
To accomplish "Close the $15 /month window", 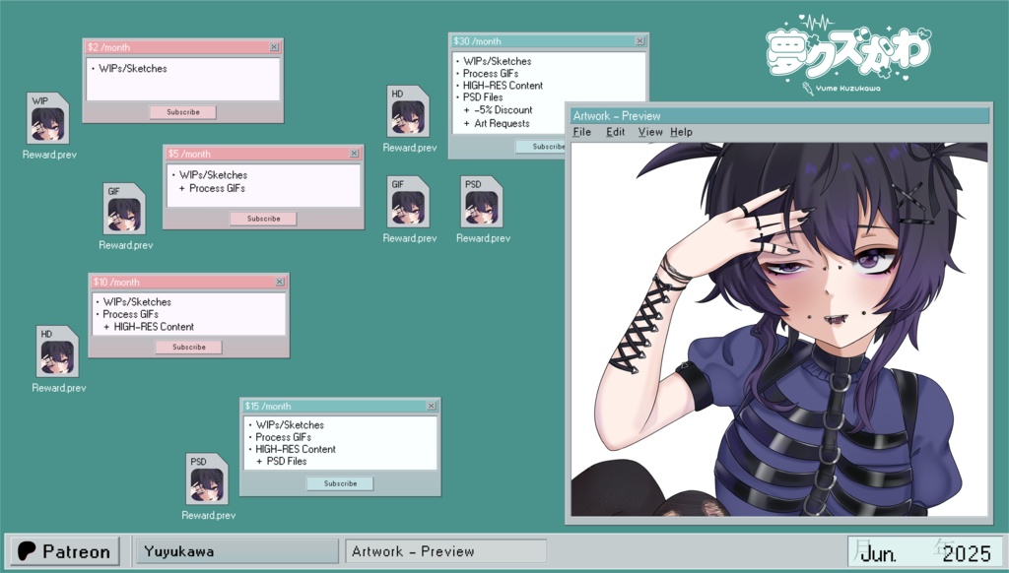I will coord(432,406).
